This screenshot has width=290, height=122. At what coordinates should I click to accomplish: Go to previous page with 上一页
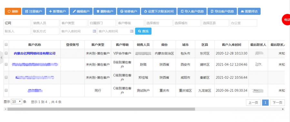(x=253, y=103)
